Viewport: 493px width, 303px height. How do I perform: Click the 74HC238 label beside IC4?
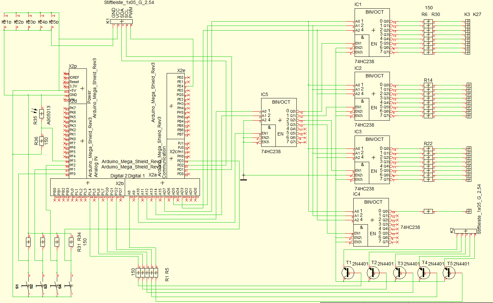[x=410, y=227]
